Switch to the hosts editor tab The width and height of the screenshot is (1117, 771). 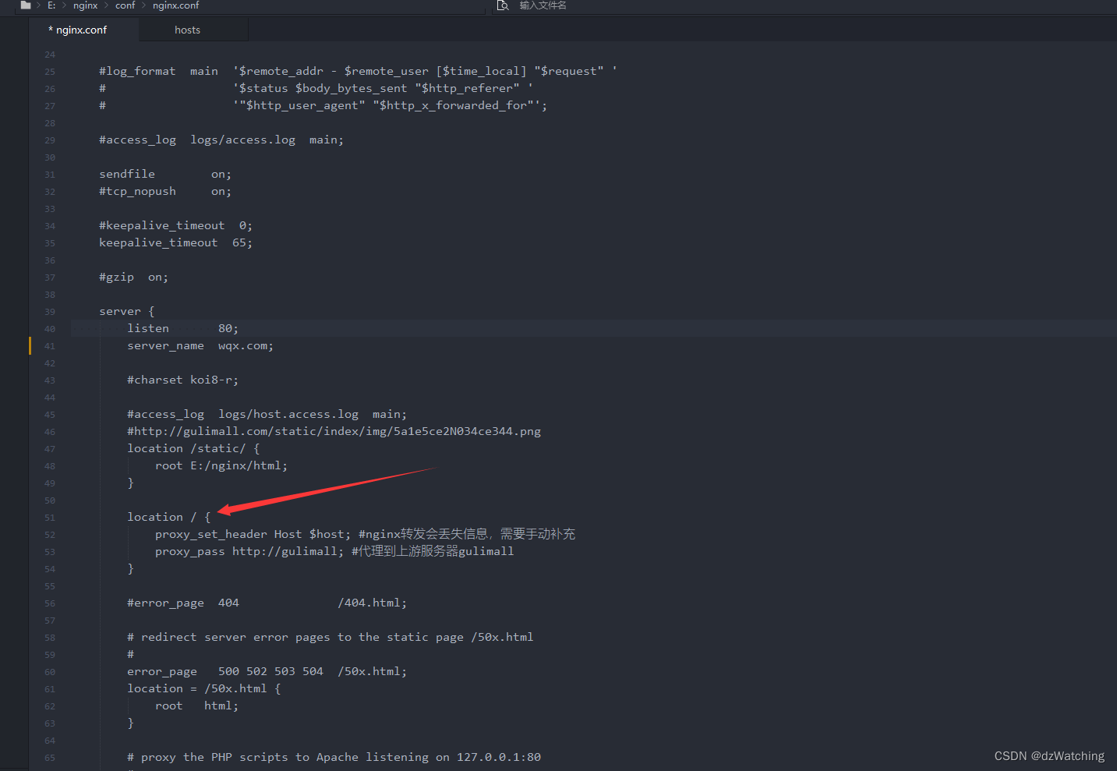point(187,30)
